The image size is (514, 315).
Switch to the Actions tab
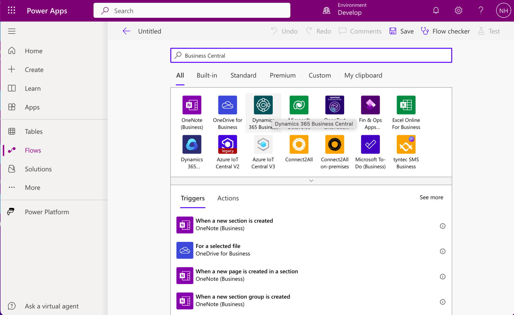pyautogui.click(x=228, y=198)
